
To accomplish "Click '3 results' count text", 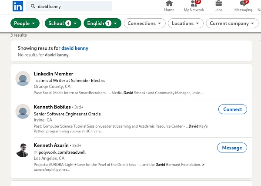I will pyautogui.click(x=18, y=35).
